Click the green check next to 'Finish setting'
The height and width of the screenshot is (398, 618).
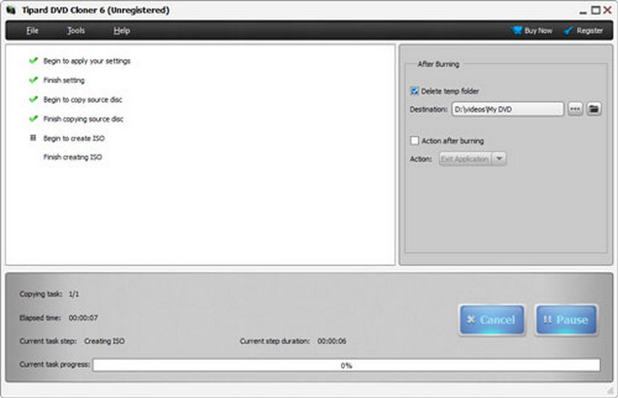click(x=34, y=79)
